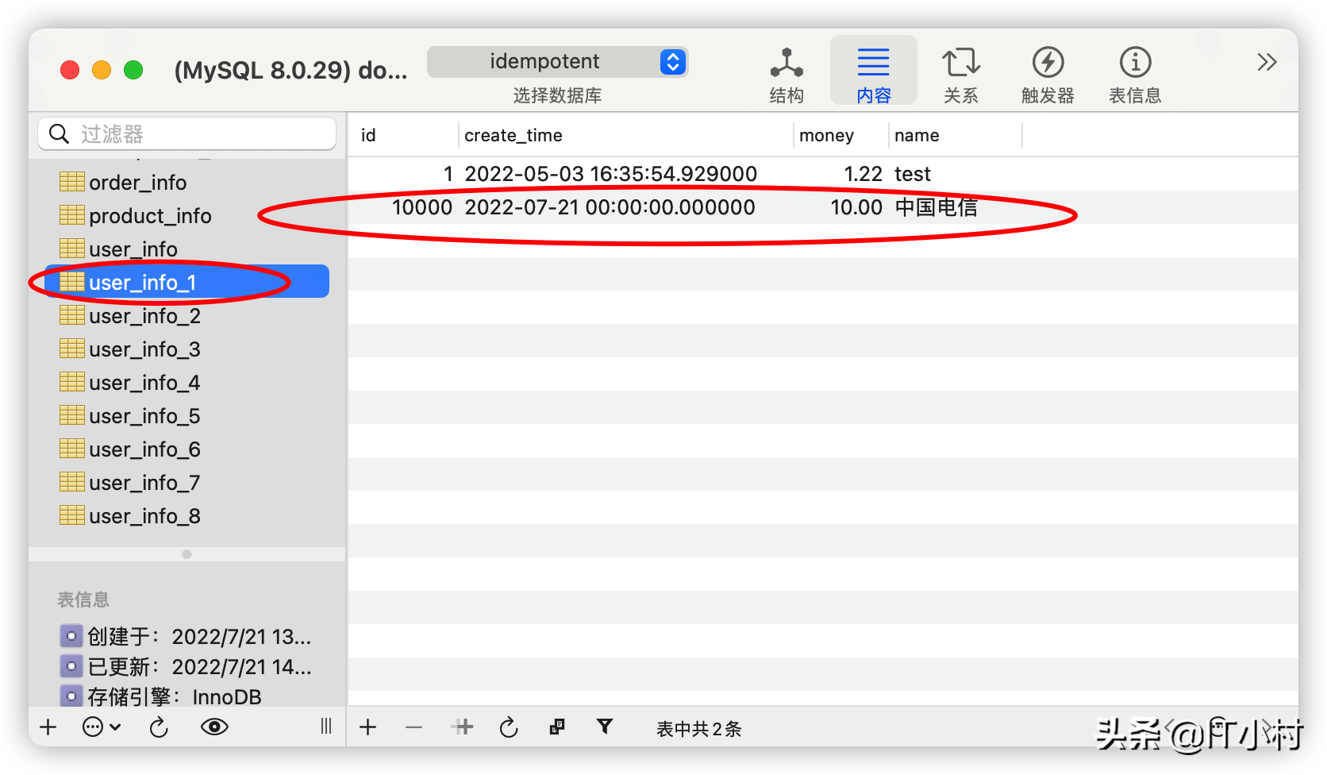The image size is (1327, 775).
Task: Click the green zoom window button
Action: tap(133, 70)
